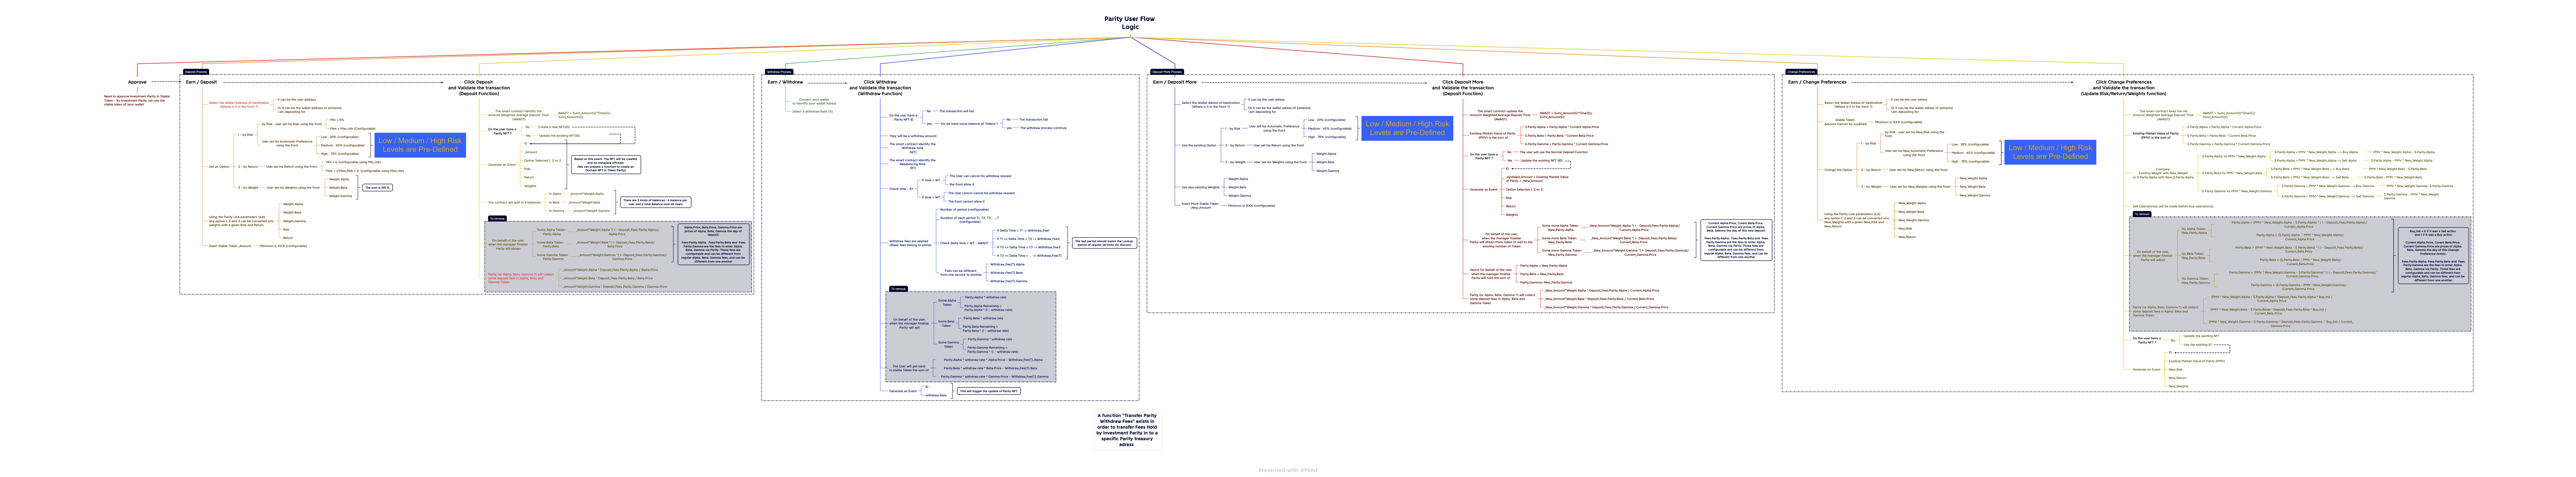Click the blue Risk Levels box in Deposit Process

click(420, 145)
